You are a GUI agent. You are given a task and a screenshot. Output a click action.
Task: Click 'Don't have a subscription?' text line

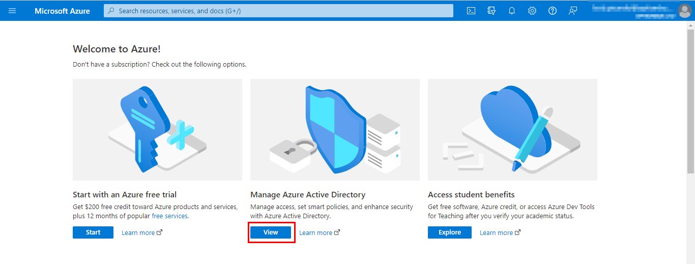pos(160,65)
